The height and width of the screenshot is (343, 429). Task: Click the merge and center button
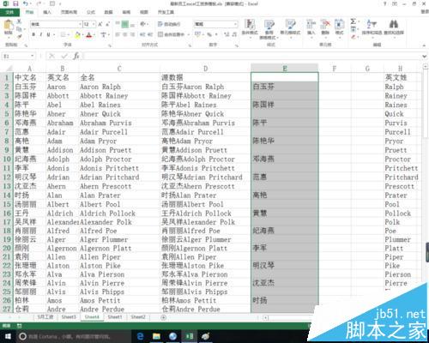pos(171,34)
